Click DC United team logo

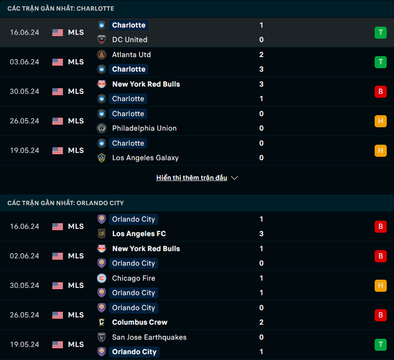(x=102, y=40)
